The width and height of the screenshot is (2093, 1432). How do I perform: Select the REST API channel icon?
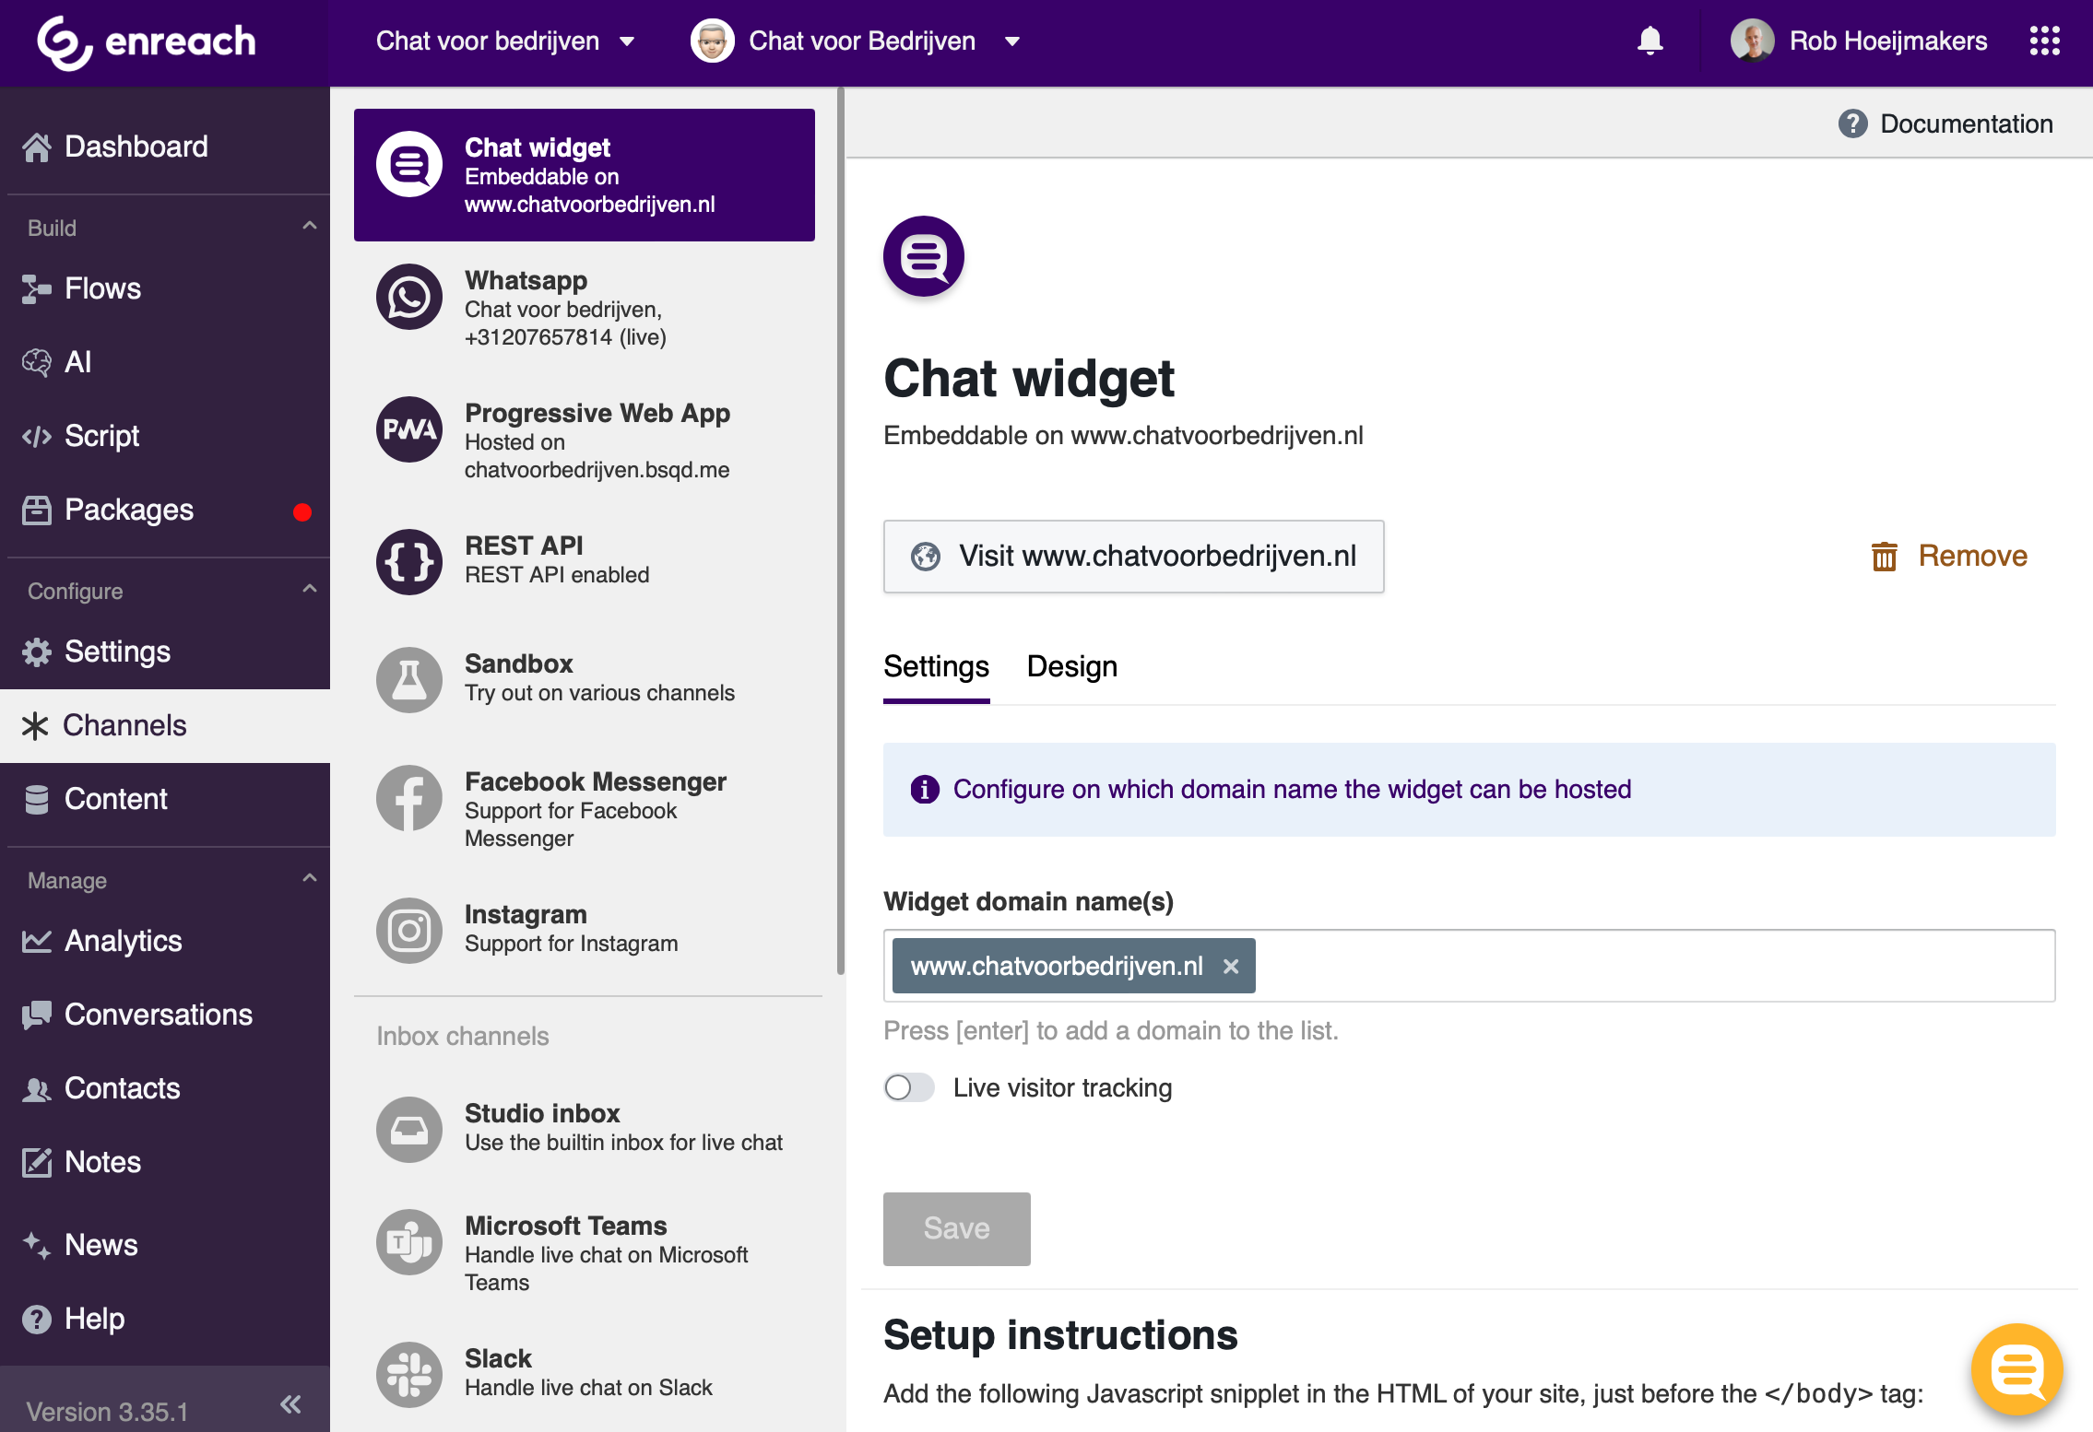(x=409, y=561)
